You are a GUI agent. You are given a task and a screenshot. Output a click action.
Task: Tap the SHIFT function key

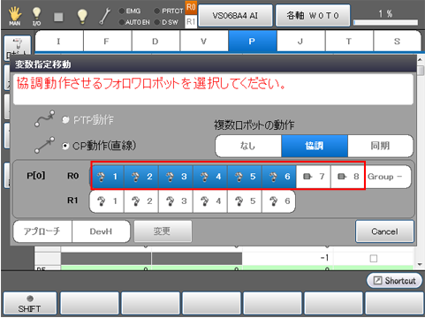[x=29, y=303]
